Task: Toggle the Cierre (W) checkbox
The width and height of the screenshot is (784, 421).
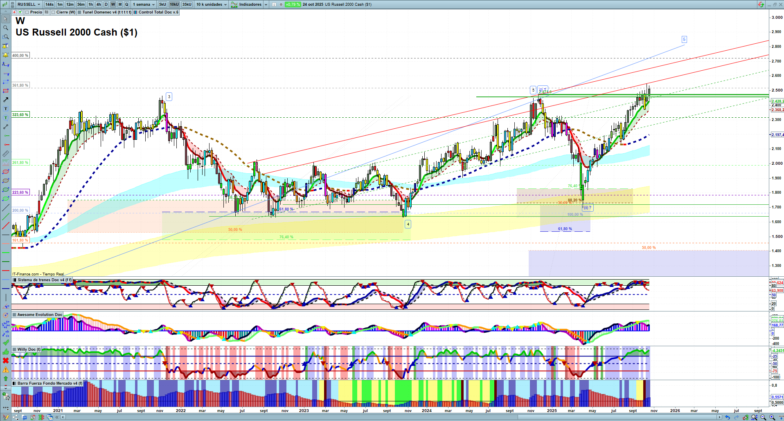Action: pos(54,12)
